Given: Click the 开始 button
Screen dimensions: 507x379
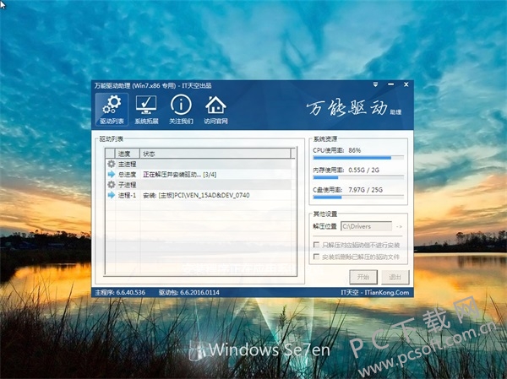Looking at the screenshot, I should [363, 277].
